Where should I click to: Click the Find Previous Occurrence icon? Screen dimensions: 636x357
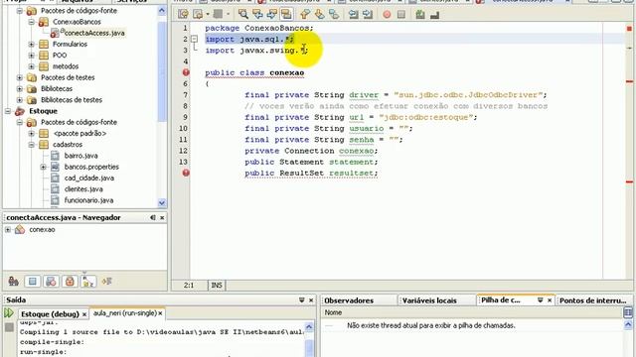coord(257,15)
